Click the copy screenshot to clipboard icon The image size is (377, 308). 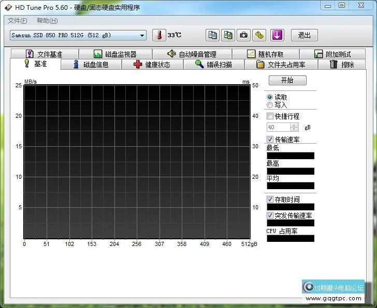228,35
